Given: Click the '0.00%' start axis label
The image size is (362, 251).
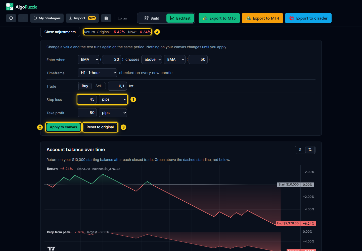Looking at the screenshot, I should point(308,184).
